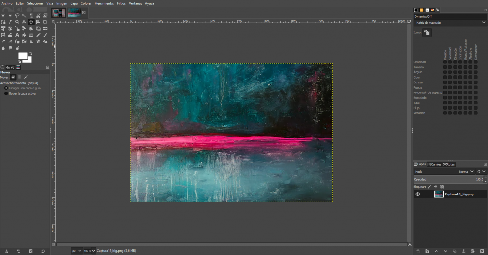488x255 pixels.
Task: Delete layer using the bottom-right layers icon
Action: (x=481, y=251)
